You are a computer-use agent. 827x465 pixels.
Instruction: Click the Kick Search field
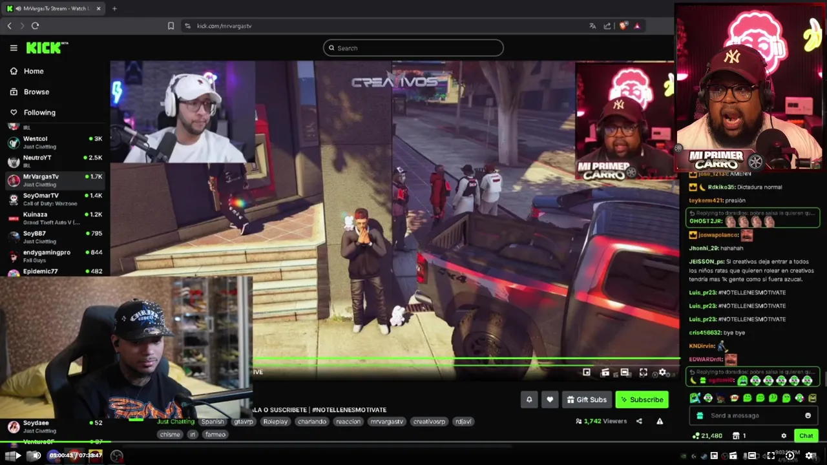pos(413,48)
